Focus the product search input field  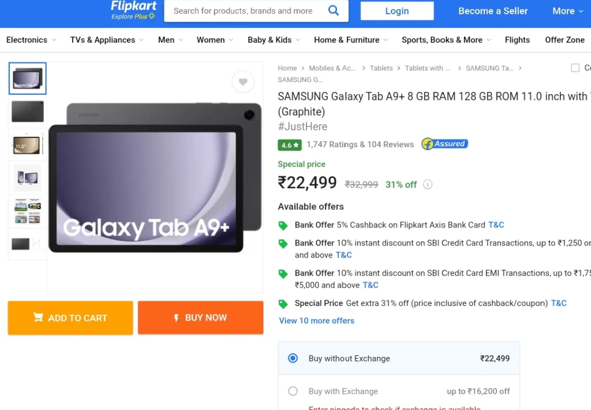[245, 11]
